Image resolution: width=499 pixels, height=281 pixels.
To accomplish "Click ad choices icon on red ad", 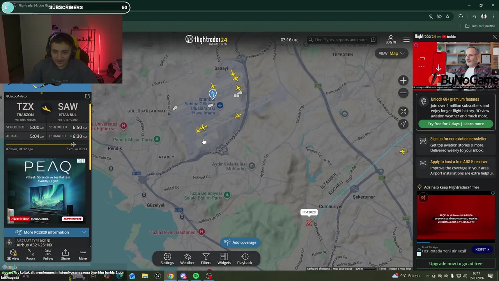I will point(493,193).
